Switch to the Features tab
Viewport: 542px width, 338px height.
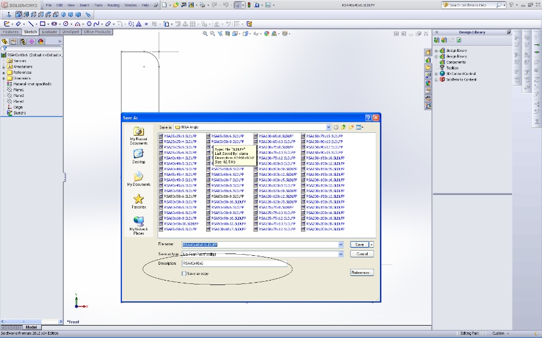click(11, 32)
